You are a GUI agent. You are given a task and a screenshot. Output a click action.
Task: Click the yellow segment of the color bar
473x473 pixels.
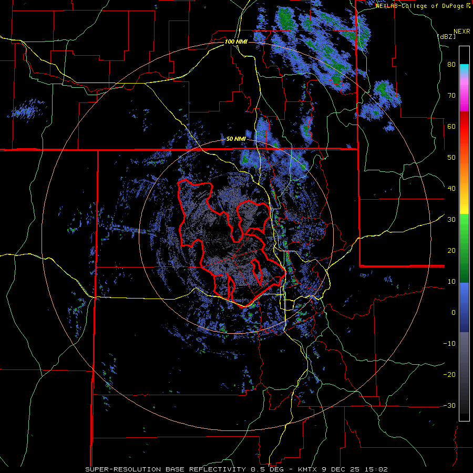pos(464,202)
